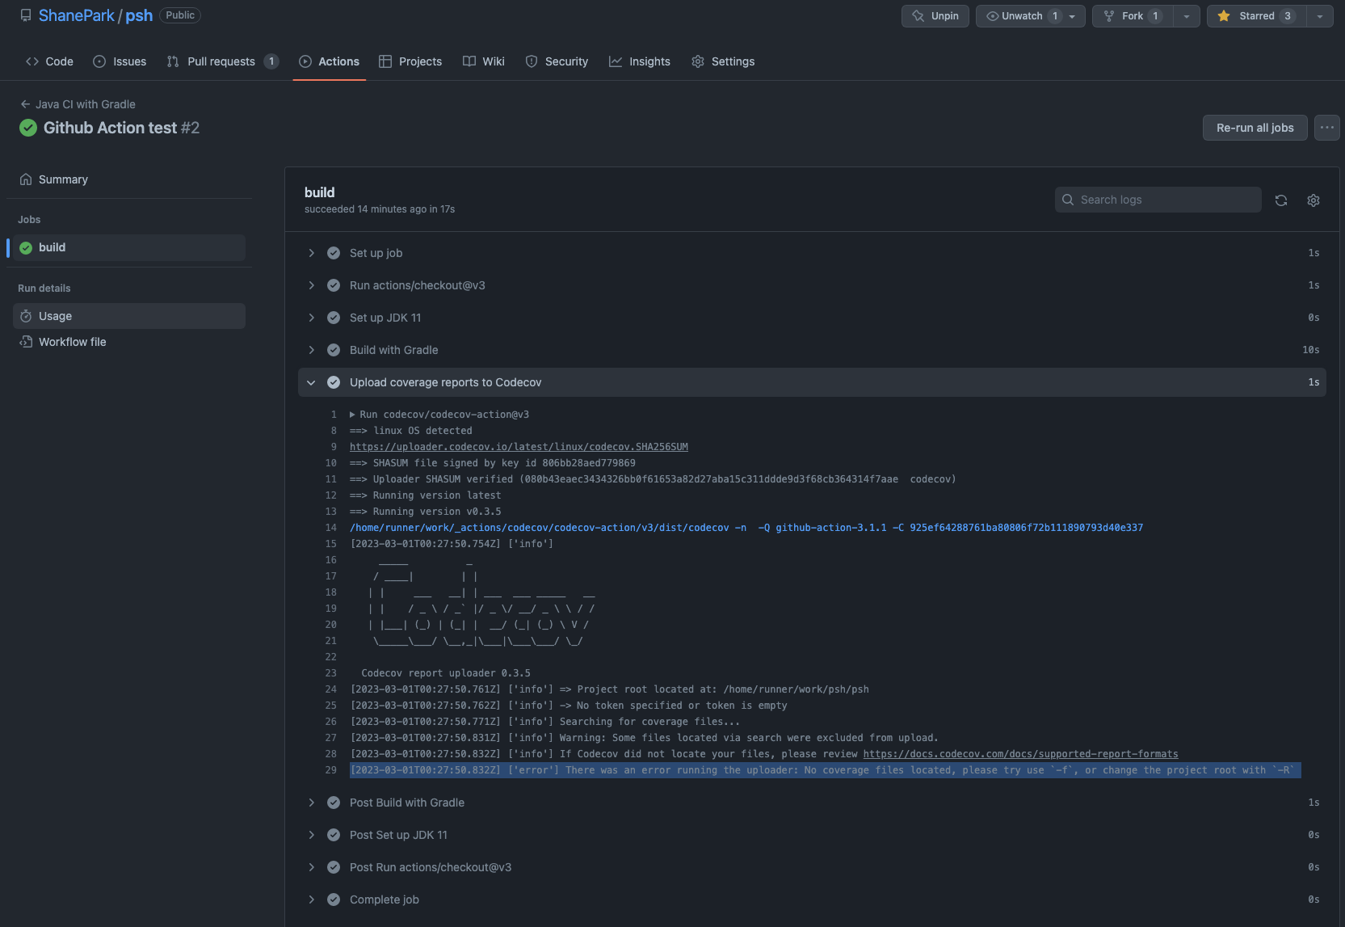Open the Insights tab

click(640, 61)
